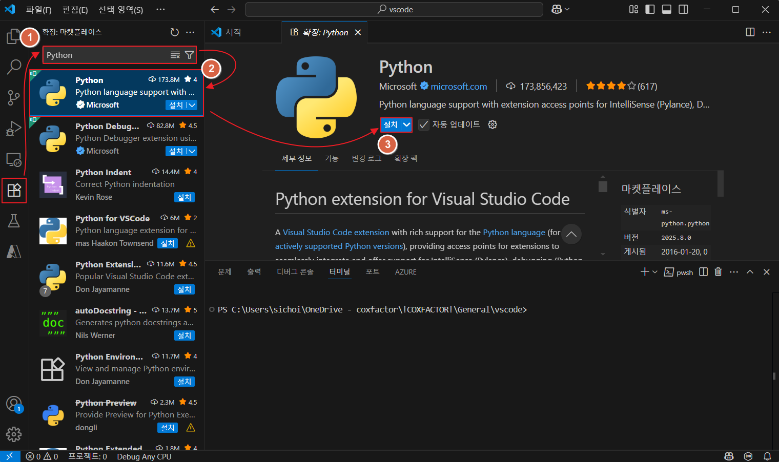This screenshot has width=779, height=462.
Task: Install autoDocstring extension
Action: pos(184,335)
